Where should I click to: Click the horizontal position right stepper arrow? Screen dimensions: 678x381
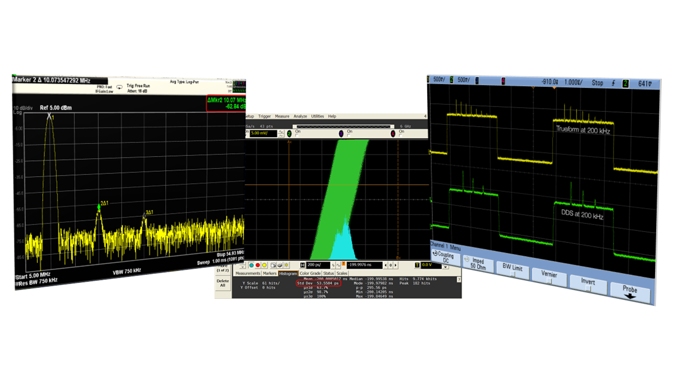[x=395, y=265]
